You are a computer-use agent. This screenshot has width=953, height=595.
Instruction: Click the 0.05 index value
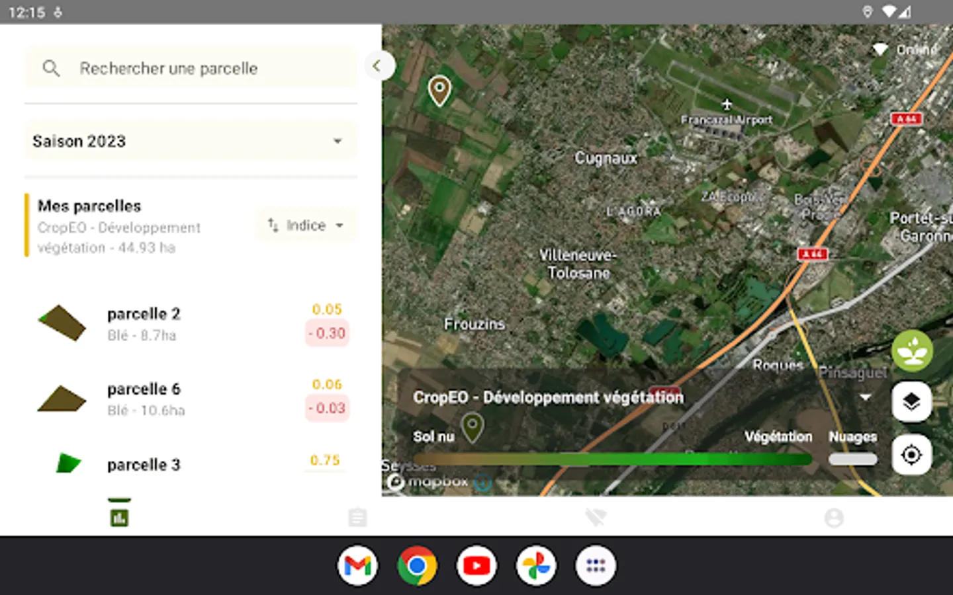point(327,309)
